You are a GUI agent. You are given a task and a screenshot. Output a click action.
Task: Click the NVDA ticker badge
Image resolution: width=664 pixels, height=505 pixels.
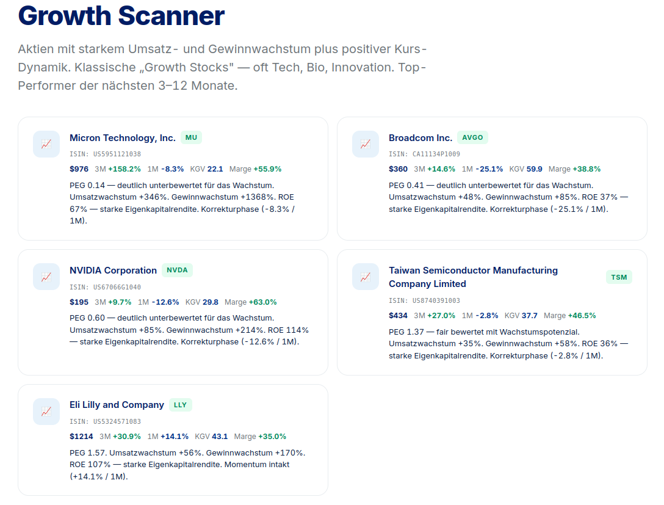tap(177, 271)
